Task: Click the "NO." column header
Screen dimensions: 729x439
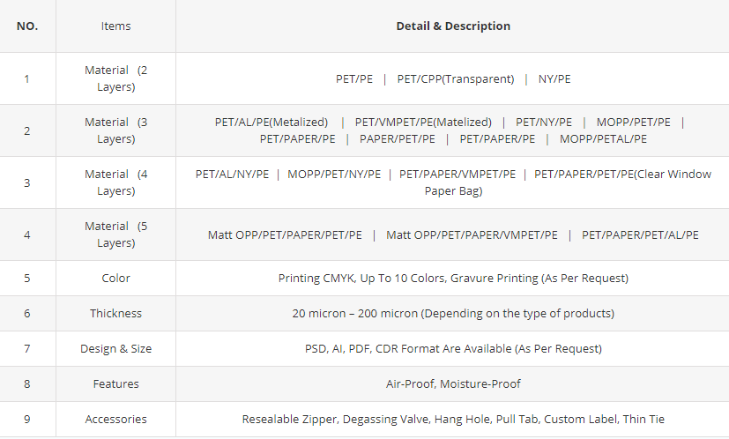Action: (27, 26)
